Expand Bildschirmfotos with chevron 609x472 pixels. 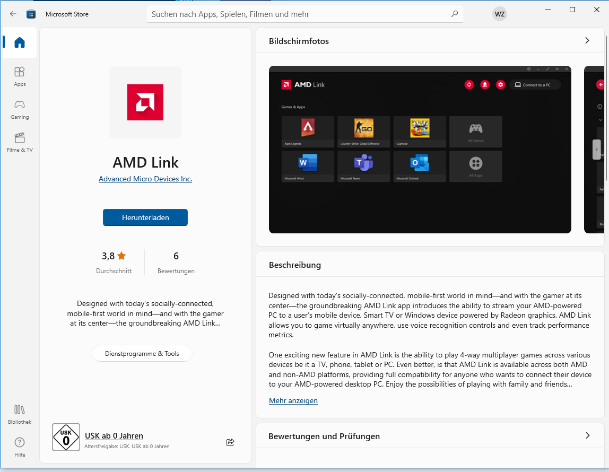tap(587, 41)
